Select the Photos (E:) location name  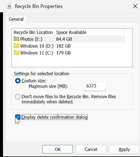click(31, 39)
